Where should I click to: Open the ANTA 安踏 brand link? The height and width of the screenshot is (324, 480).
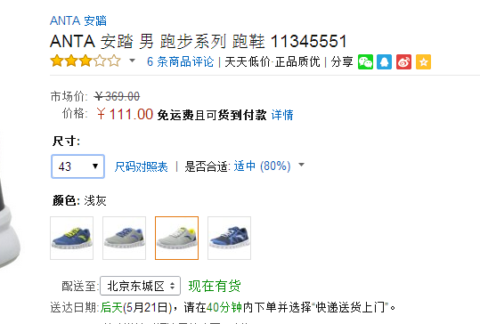[x=78, y=20]
